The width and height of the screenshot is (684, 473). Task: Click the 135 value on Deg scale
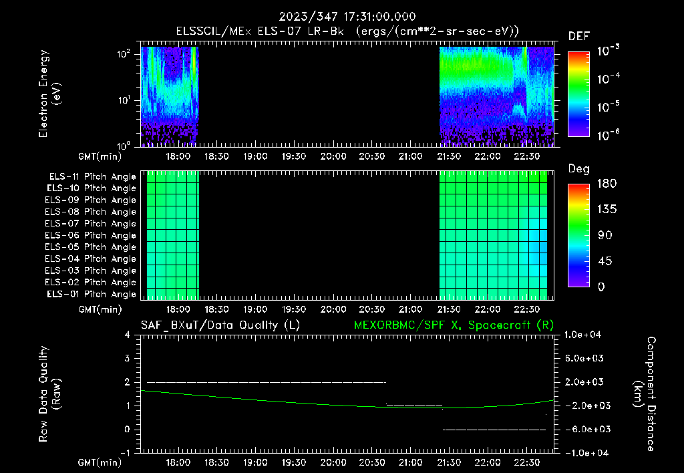click(607, 210)
